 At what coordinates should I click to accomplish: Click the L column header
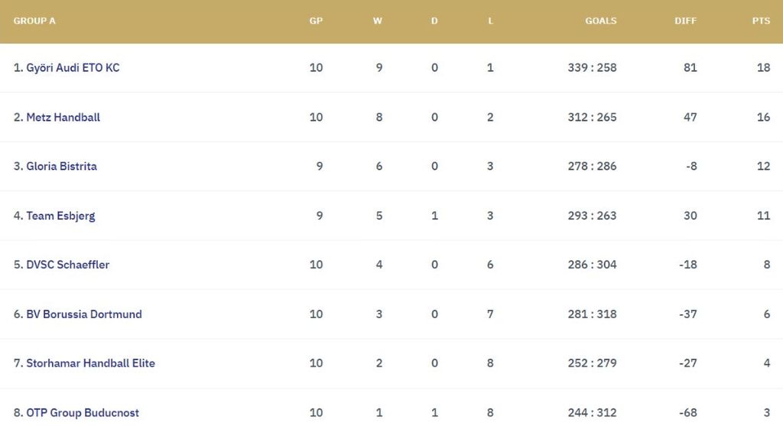(x=490, y=21)
